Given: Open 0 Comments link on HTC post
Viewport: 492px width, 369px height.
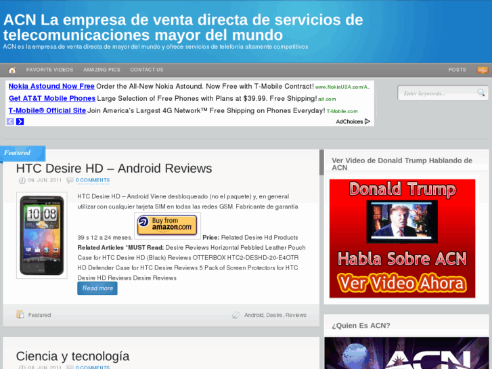Looking at the screenshot, I should pos(93,180).
